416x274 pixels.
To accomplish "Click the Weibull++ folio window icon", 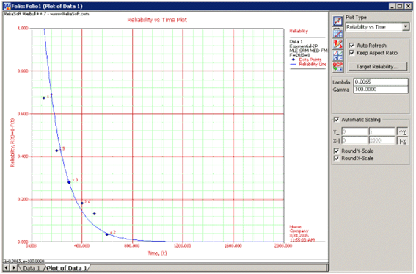I will click(x=7, y=6).
